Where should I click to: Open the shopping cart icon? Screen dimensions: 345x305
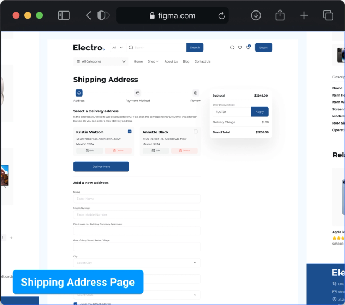[248, 47]
